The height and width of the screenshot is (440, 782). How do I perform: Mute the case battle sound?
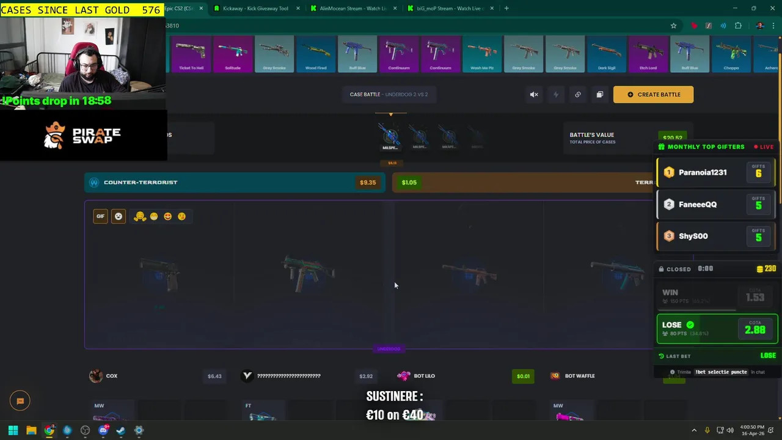coord(534,95)
